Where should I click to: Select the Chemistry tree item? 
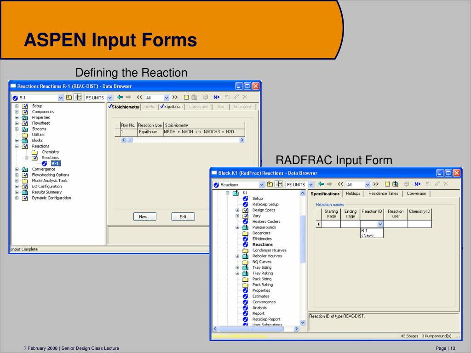[50, 152]
